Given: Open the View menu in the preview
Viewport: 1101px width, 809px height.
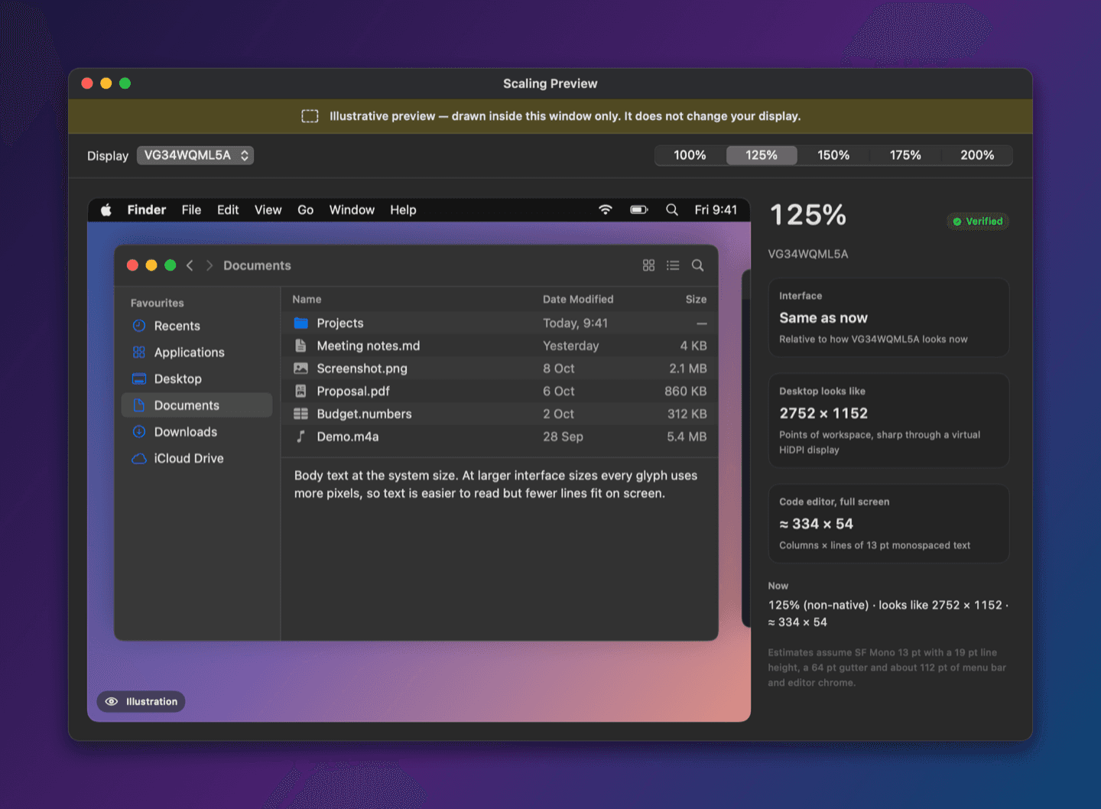Looking at the screenshot, I should [x=268, y=210].
